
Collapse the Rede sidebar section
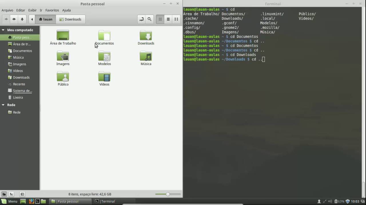click(x=3, y=105)
